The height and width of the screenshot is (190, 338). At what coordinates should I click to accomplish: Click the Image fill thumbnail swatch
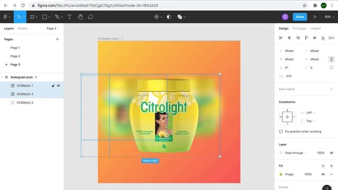281,174
